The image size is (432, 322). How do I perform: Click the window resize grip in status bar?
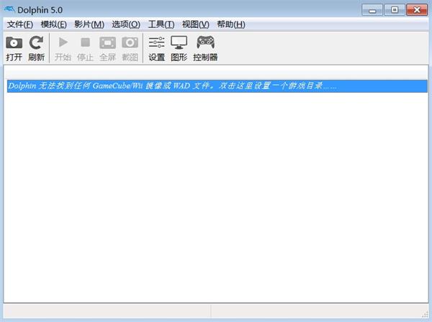point(425,314)
